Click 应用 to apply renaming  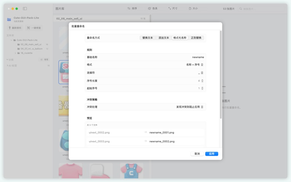(212, 154)
